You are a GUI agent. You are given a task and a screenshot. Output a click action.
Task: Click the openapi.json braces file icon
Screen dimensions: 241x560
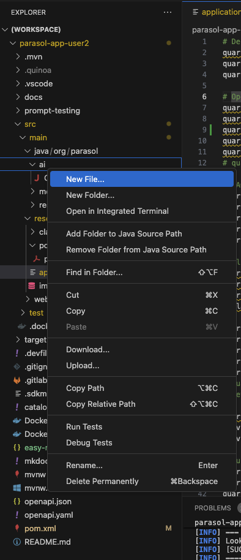[17, 501]
